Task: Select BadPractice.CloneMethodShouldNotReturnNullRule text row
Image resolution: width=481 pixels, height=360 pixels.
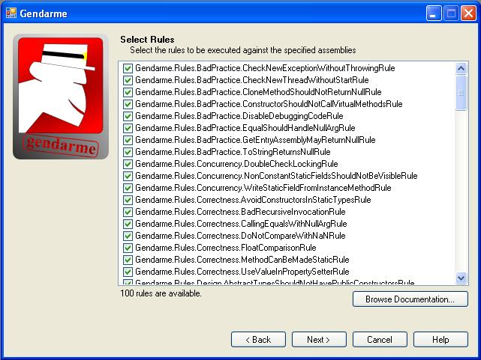Action: pyautogui.click(x=258, y=92)
